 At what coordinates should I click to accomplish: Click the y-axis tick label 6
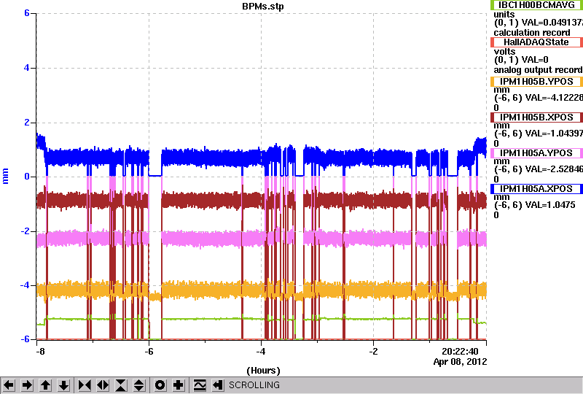click(27, 13)
